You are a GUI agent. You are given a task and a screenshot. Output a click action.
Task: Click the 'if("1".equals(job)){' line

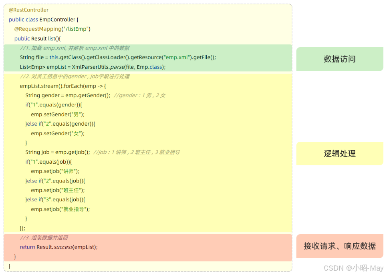[48, 162]
